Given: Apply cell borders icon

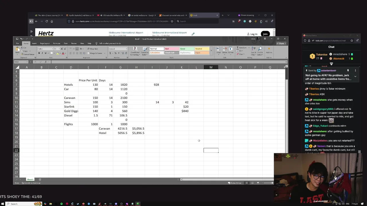Looking at the screenshot, I should pyautogui.click(x=52, y=53).
